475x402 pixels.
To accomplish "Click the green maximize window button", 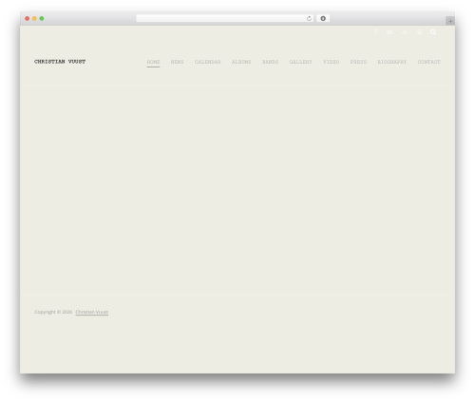I will pyautogui.click(x=42, y=19).
